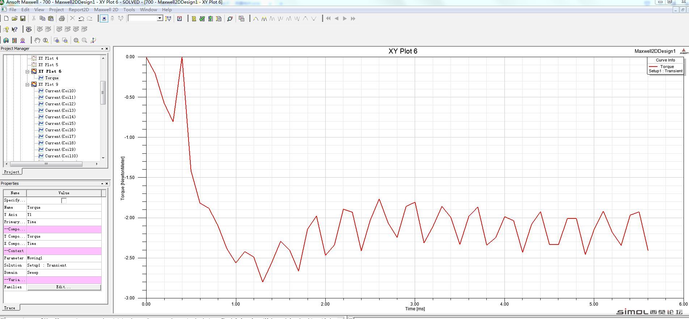Select Current(Coil10) in the tree
The image size is (689, 319).
(62, 156)
